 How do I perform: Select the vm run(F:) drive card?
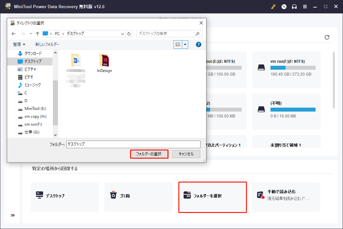286,70
